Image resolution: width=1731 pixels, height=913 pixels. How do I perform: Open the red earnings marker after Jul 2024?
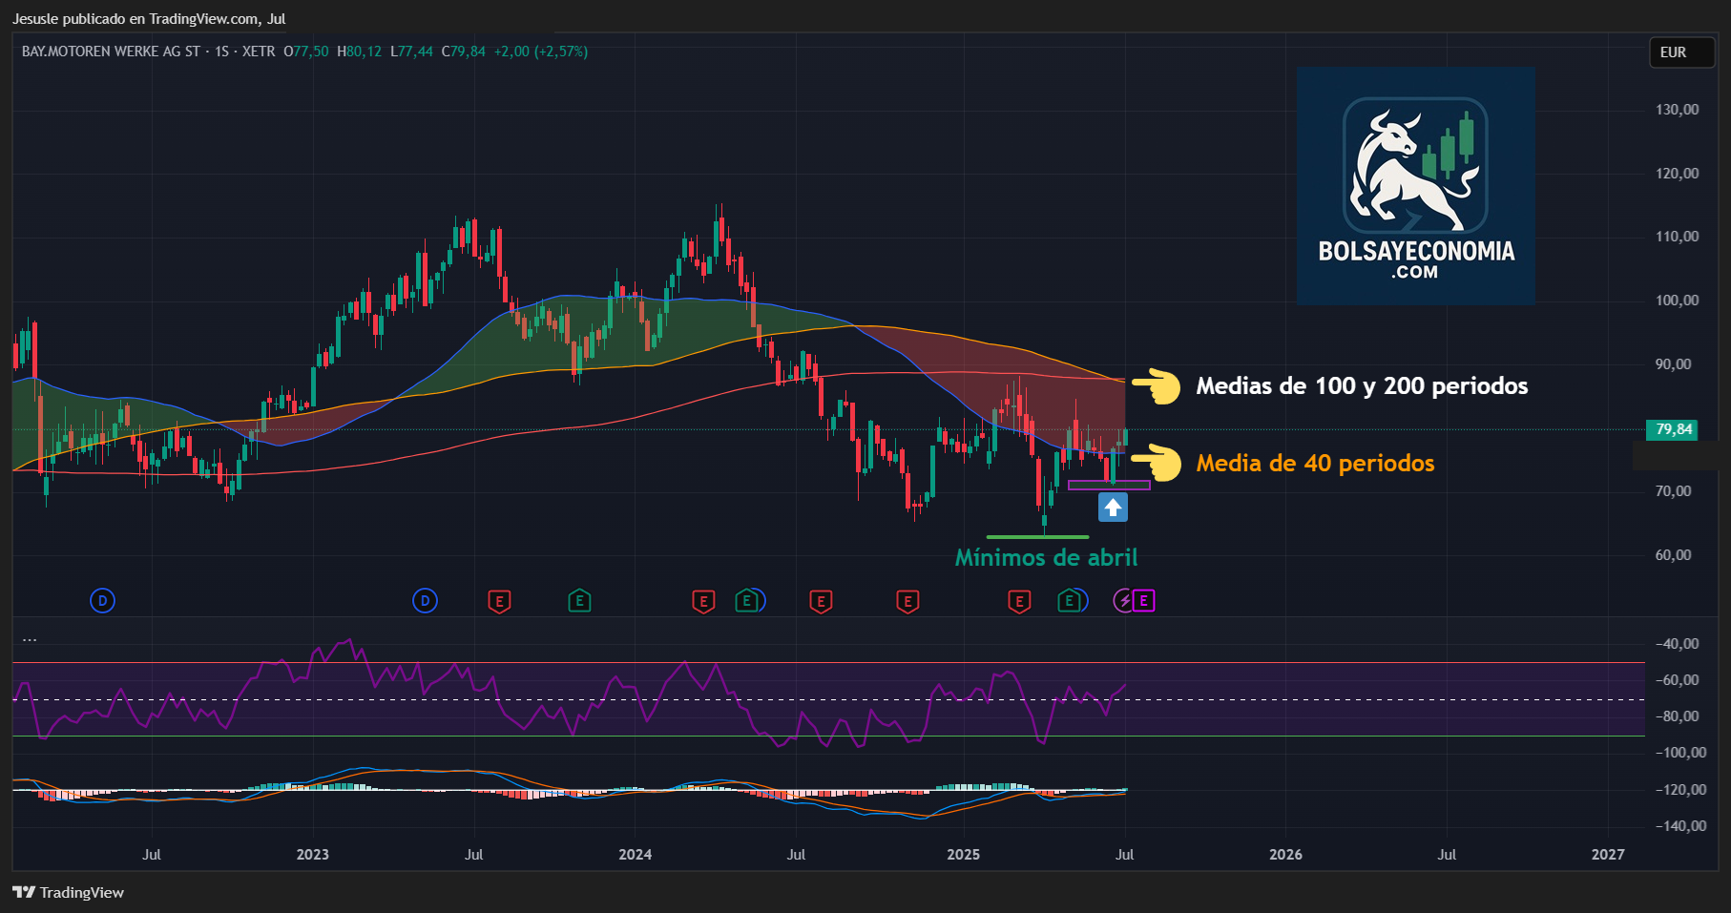[x=821, y=601]
